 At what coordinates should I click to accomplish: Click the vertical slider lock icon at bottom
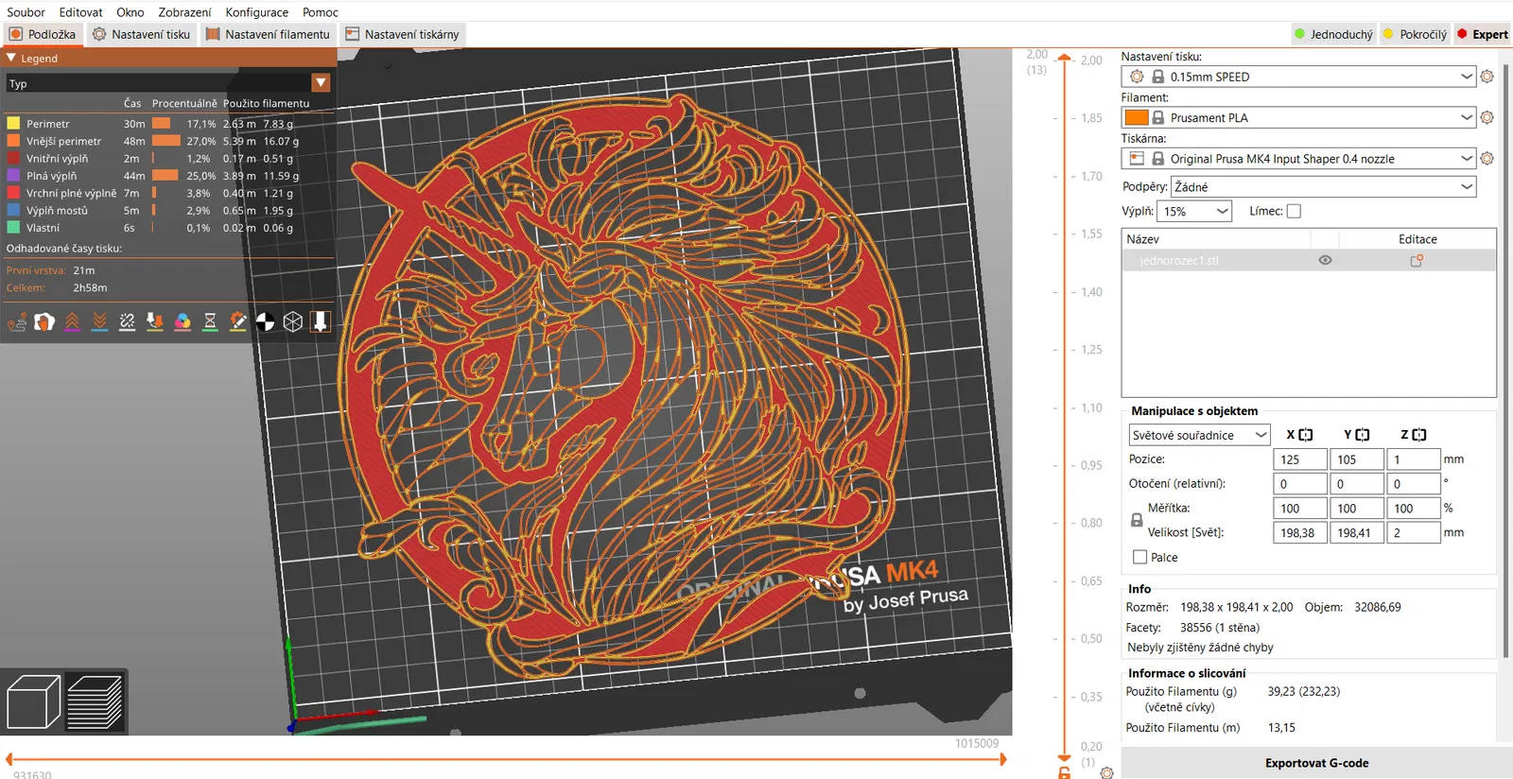click(x=1065, y=772)
